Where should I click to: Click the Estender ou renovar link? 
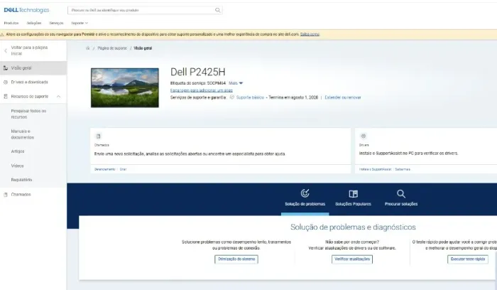click(343, 97)
